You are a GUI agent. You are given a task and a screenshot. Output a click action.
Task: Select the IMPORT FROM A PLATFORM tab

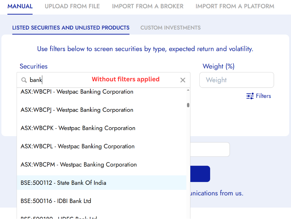(235, 6)
